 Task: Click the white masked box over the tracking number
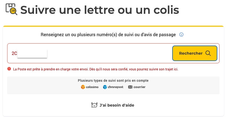pyautogui.click(x=32, y=54)
